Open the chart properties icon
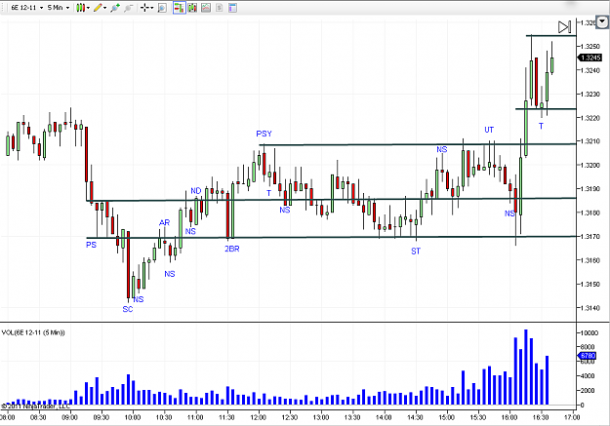This screenshot has width=610, height=426. 232,8
